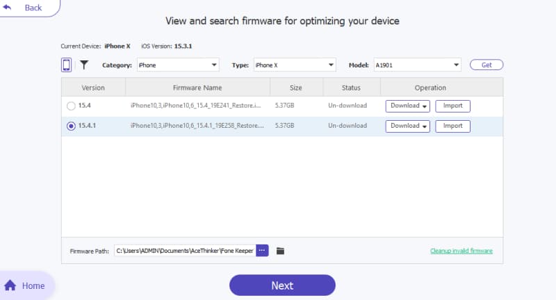
Task: Click the Next button
Action: [x=282, y=285]
